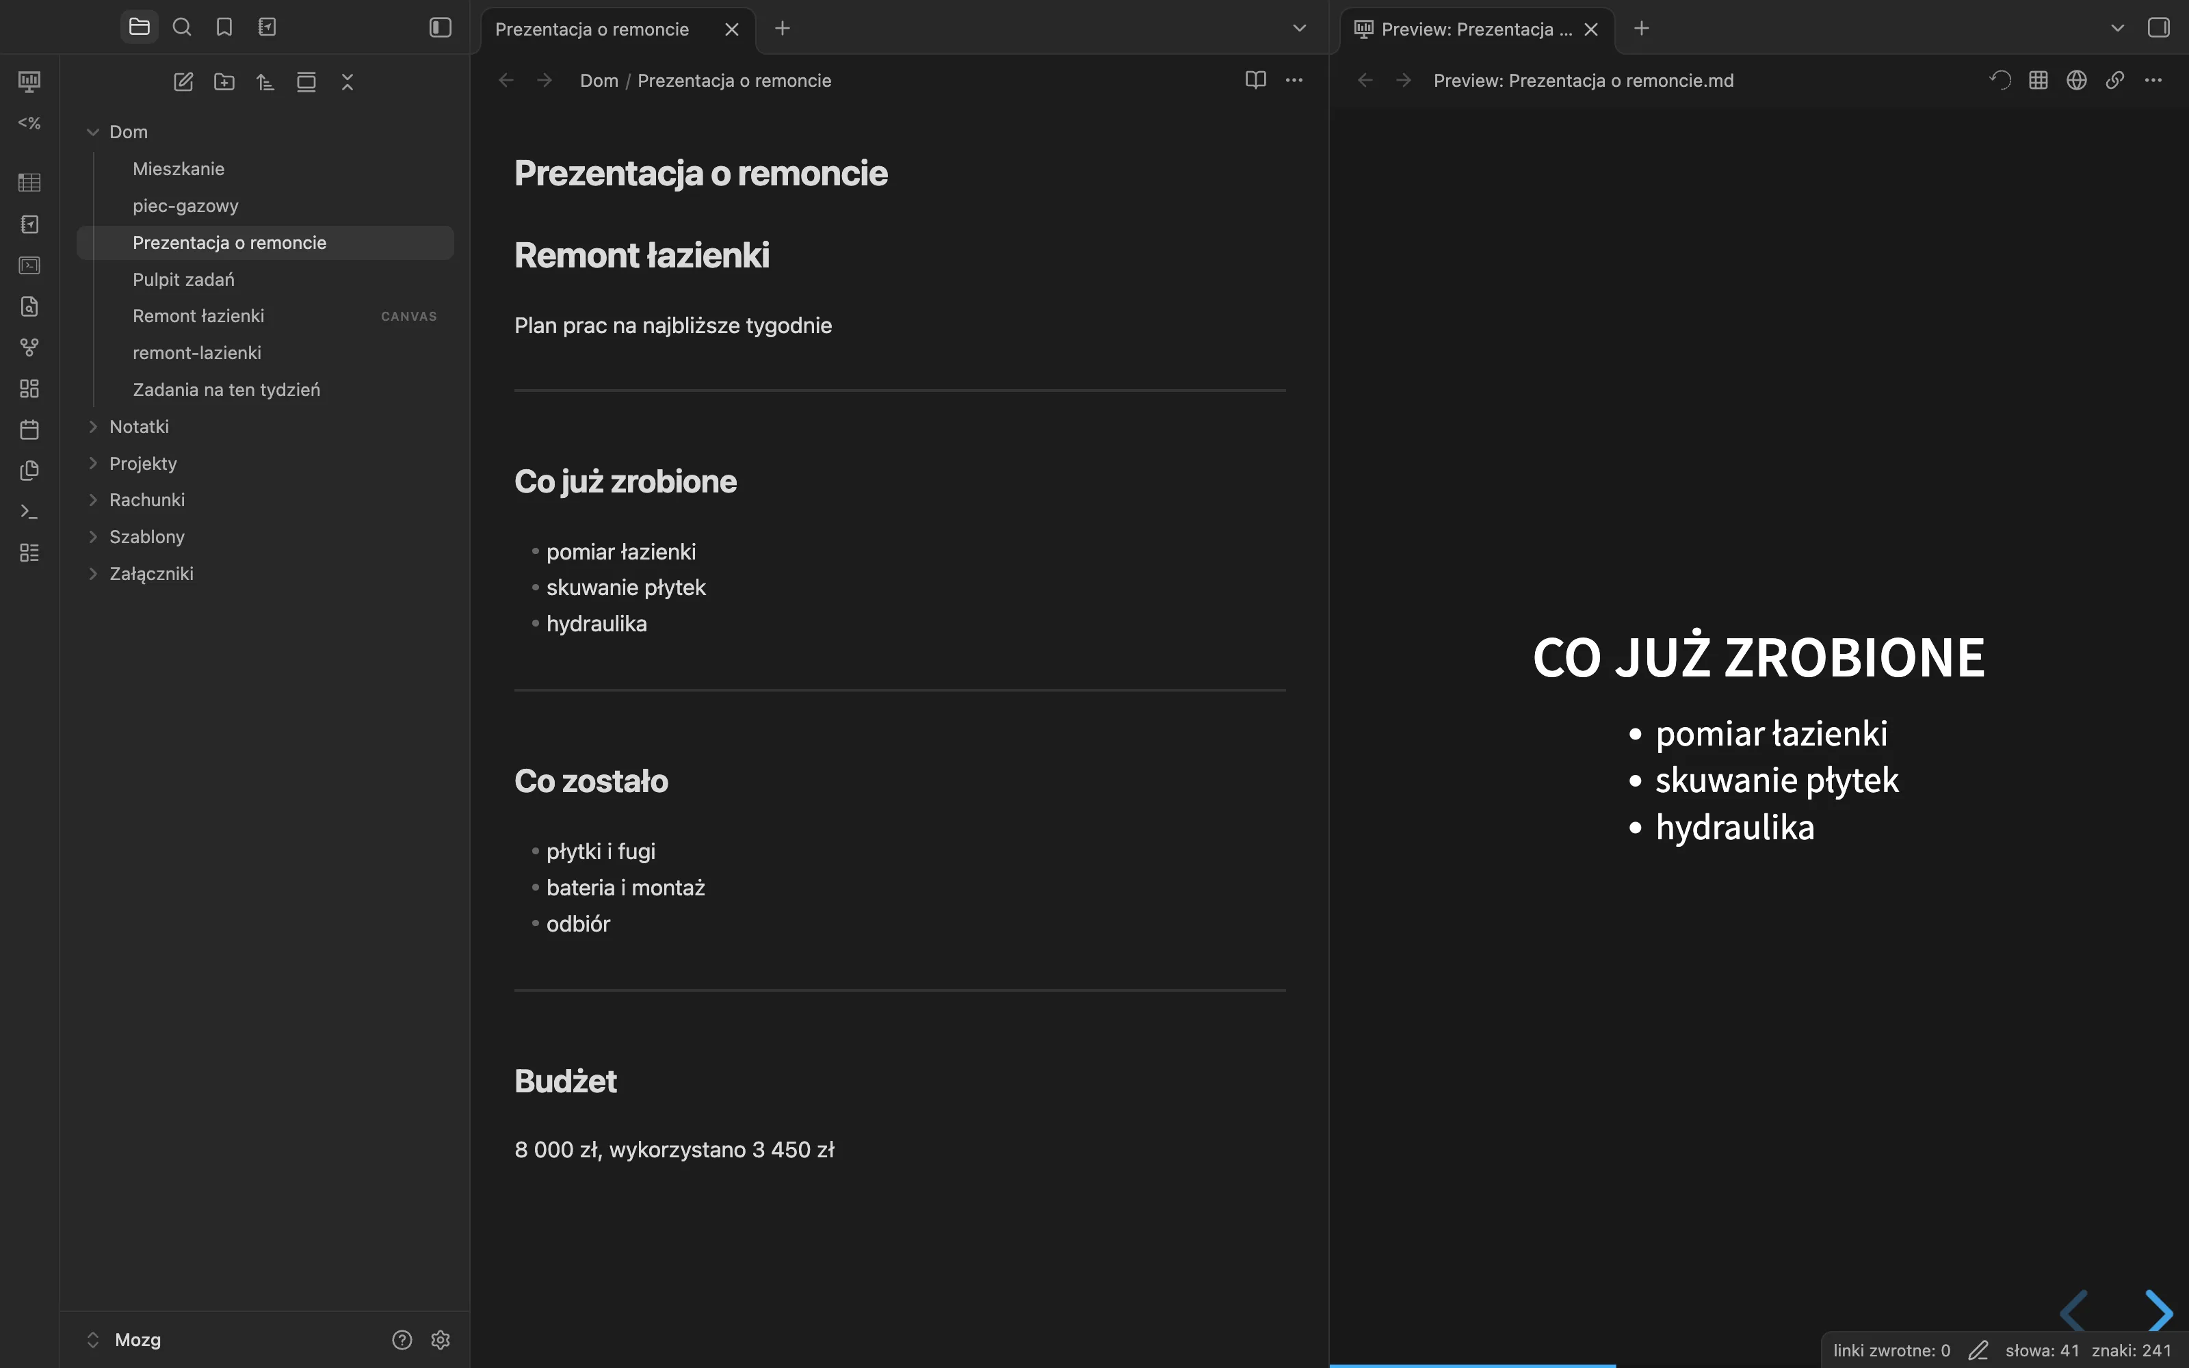This screenshot has height=1368, width=2189.
Task: Open settings gear icon
Action: [x=441, y=1340]
